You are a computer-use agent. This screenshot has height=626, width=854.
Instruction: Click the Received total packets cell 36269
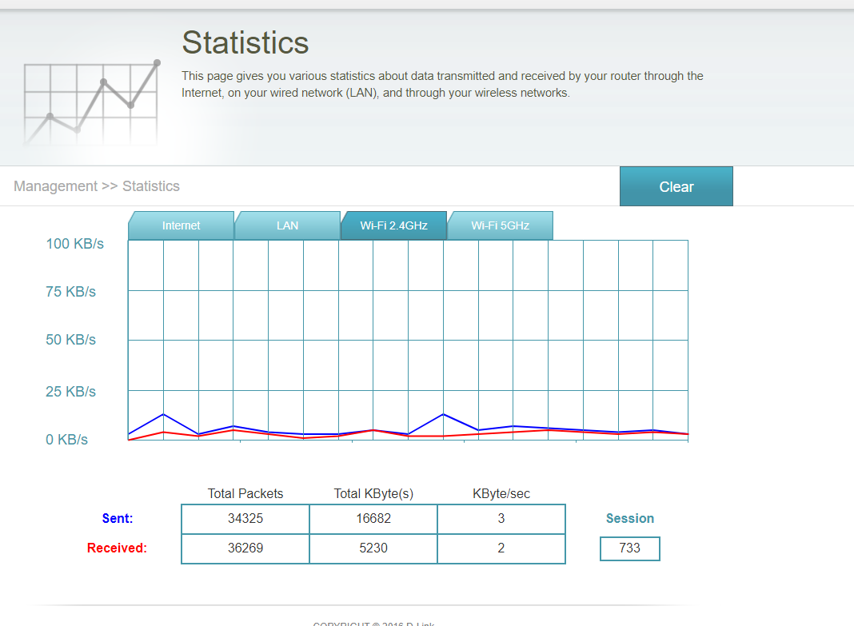pyautogui.click(x=245, y=548)
